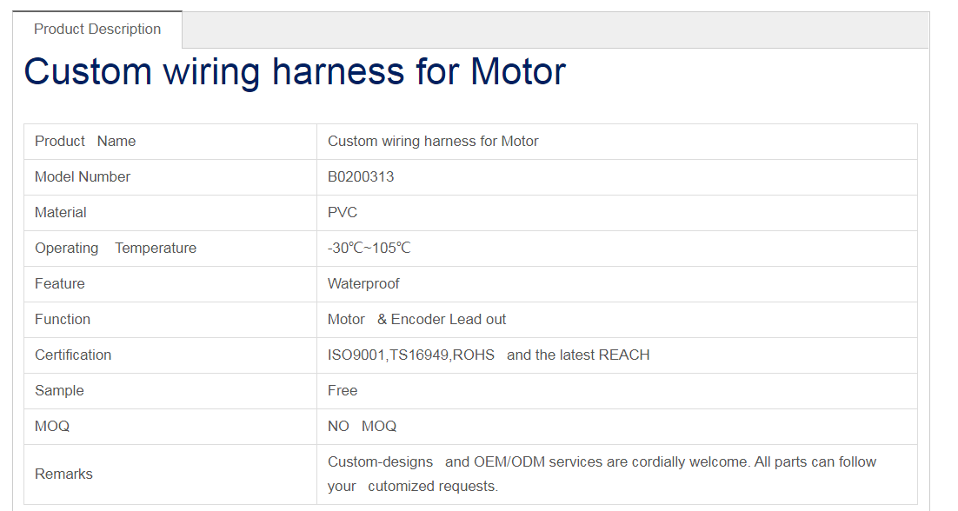
Task: Click the Waterproof feature value
Action: [x=363, y=284]
